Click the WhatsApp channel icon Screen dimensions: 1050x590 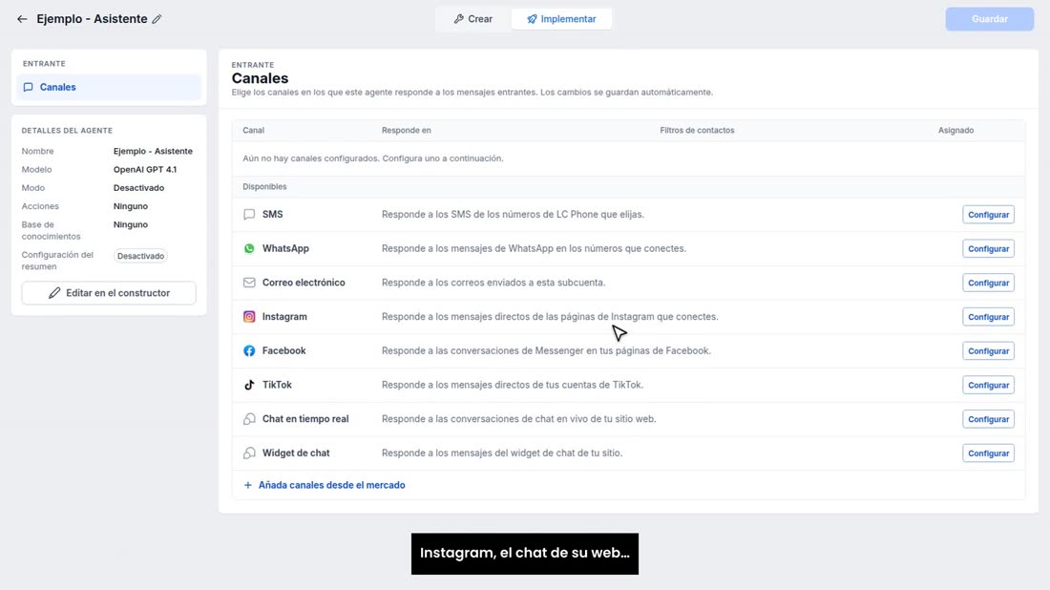pos(249,248)
